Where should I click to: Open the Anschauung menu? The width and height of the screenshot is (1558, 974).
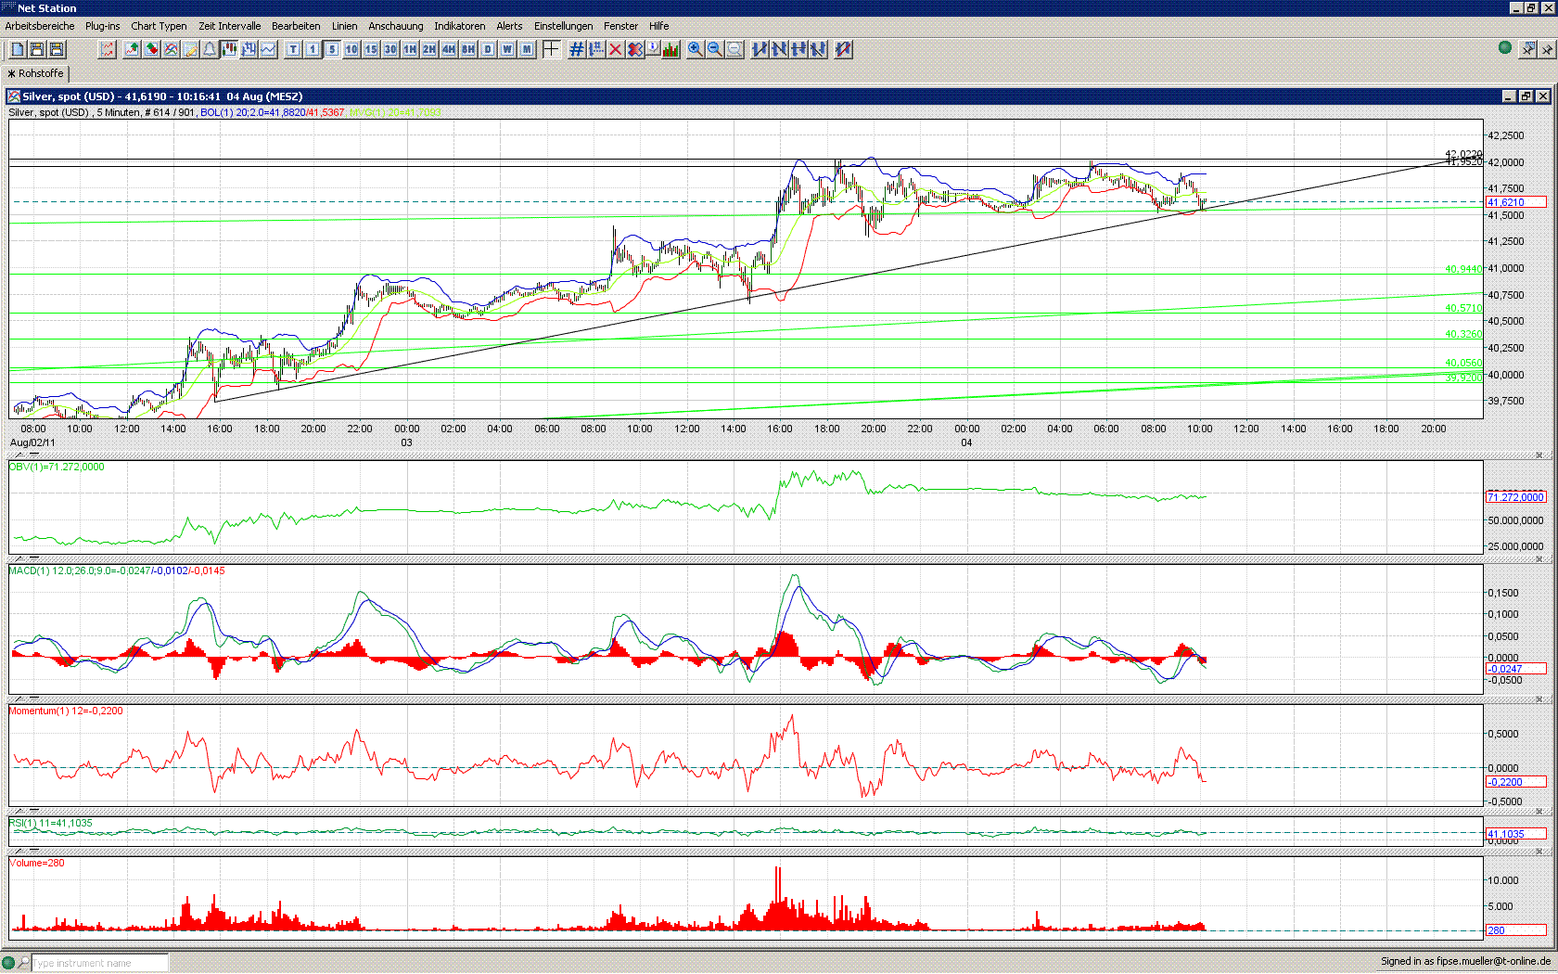[x=396, y=26]
